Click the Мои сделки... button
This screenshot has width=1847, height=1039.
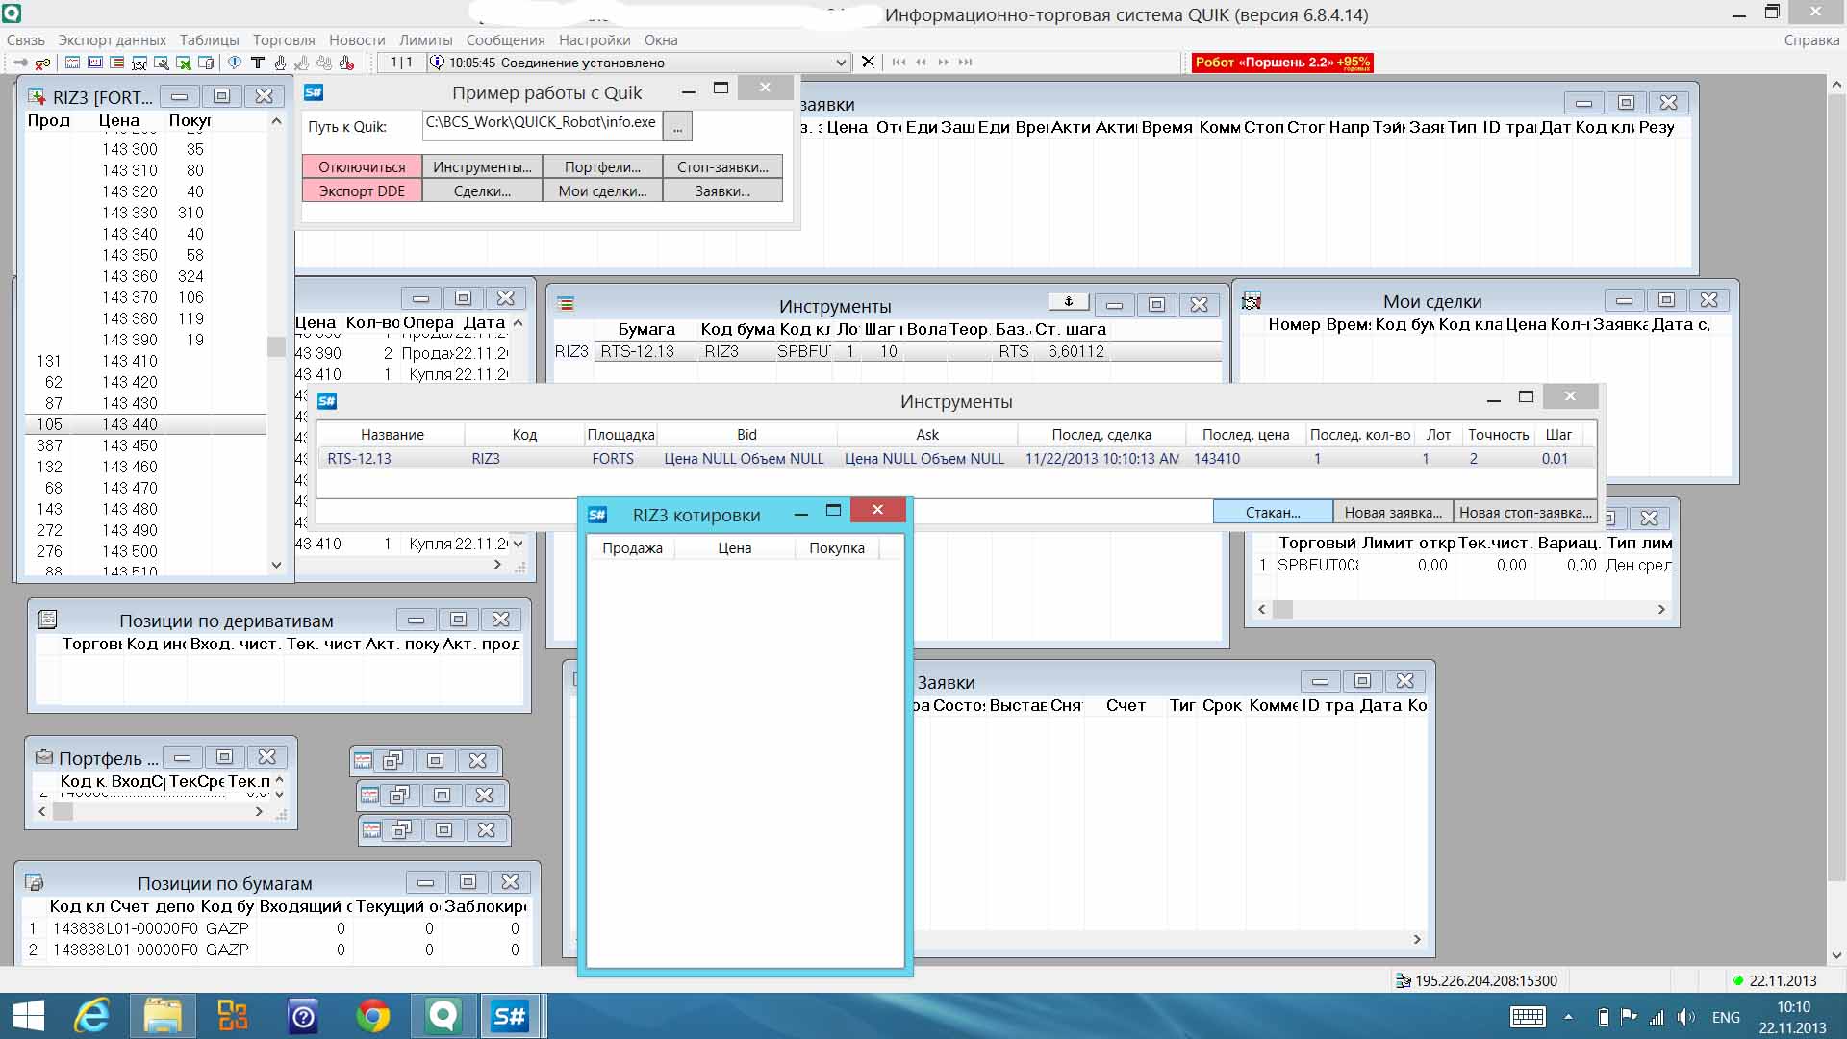click(602, 190)
